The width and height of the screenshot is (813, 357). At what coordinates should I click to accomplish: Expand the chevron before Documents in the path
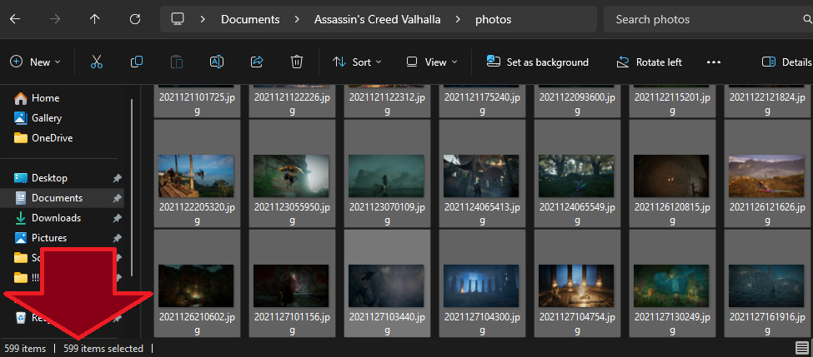[x=203, y=20]
